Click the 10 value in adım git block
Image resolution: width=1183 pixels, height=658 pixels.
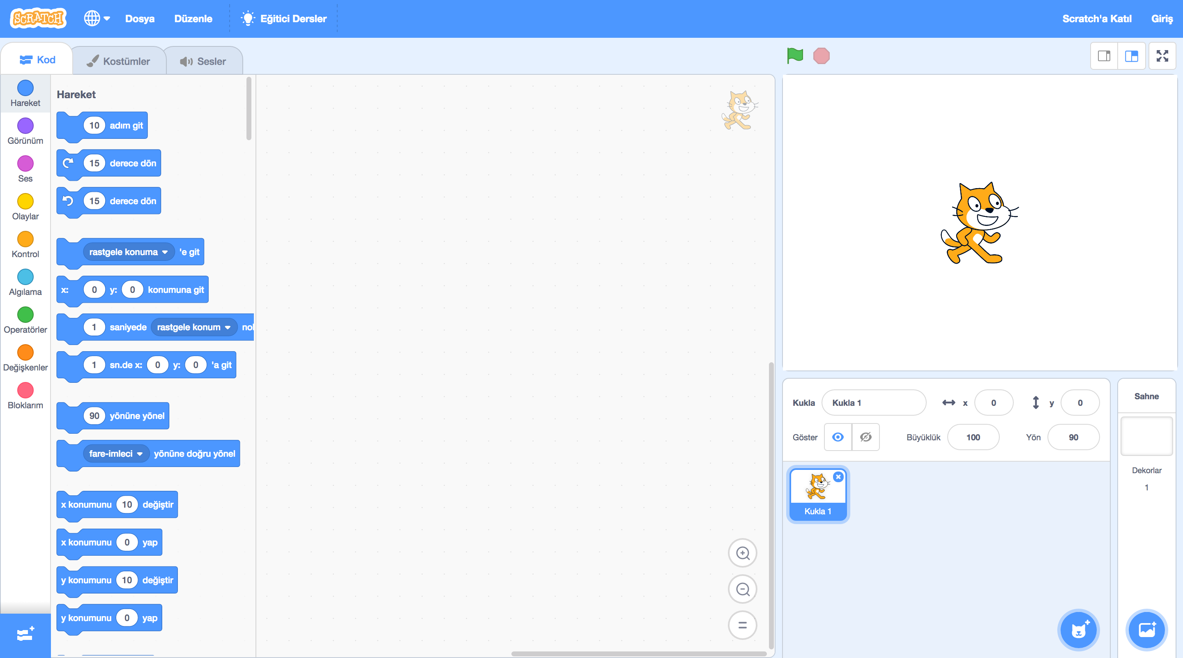tap(94, 125)
